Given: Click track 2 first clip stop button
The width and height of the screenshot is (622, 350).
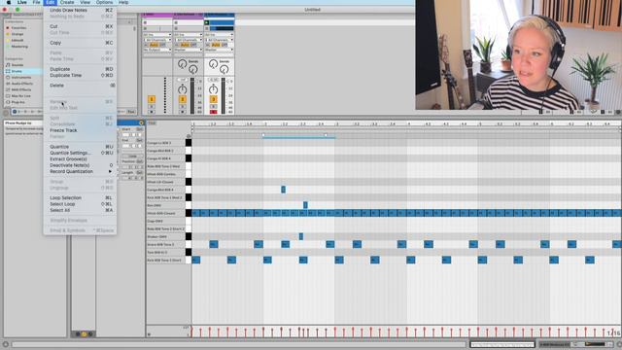Looking at the screenshot, I should coord(176,23).
